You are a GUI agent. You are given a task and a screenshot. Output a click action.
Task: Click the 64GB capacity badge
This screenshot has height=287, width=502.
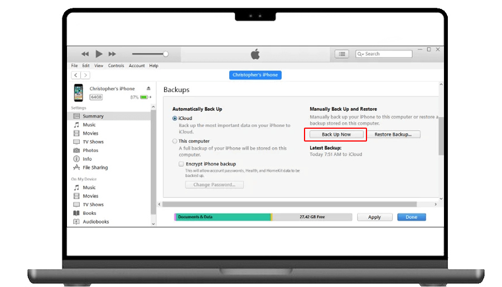click(x=96, y=97)
